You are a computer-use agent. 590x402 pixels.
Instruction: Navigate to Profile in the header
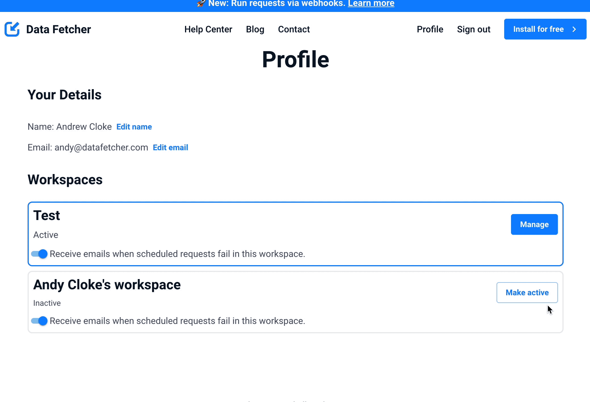click(x=430, y=29)
